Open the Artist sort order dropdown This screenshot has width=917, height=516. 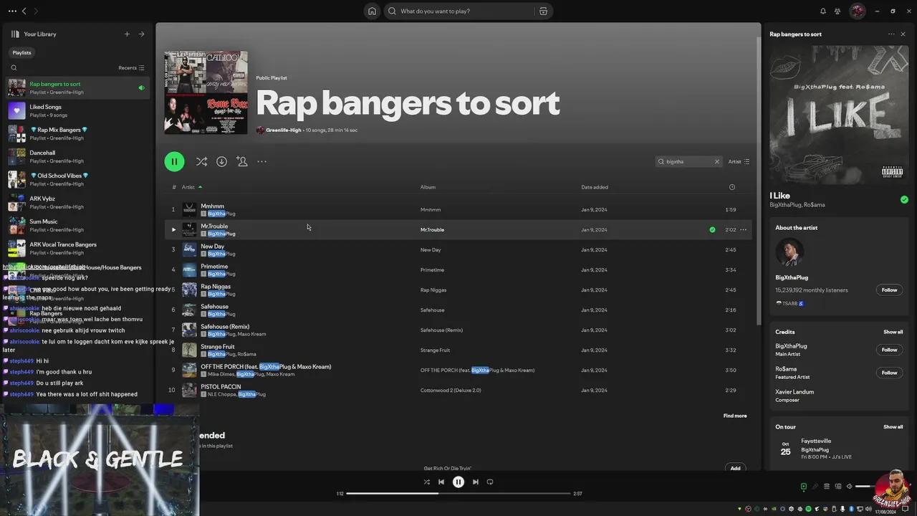[x=739, y=161]
